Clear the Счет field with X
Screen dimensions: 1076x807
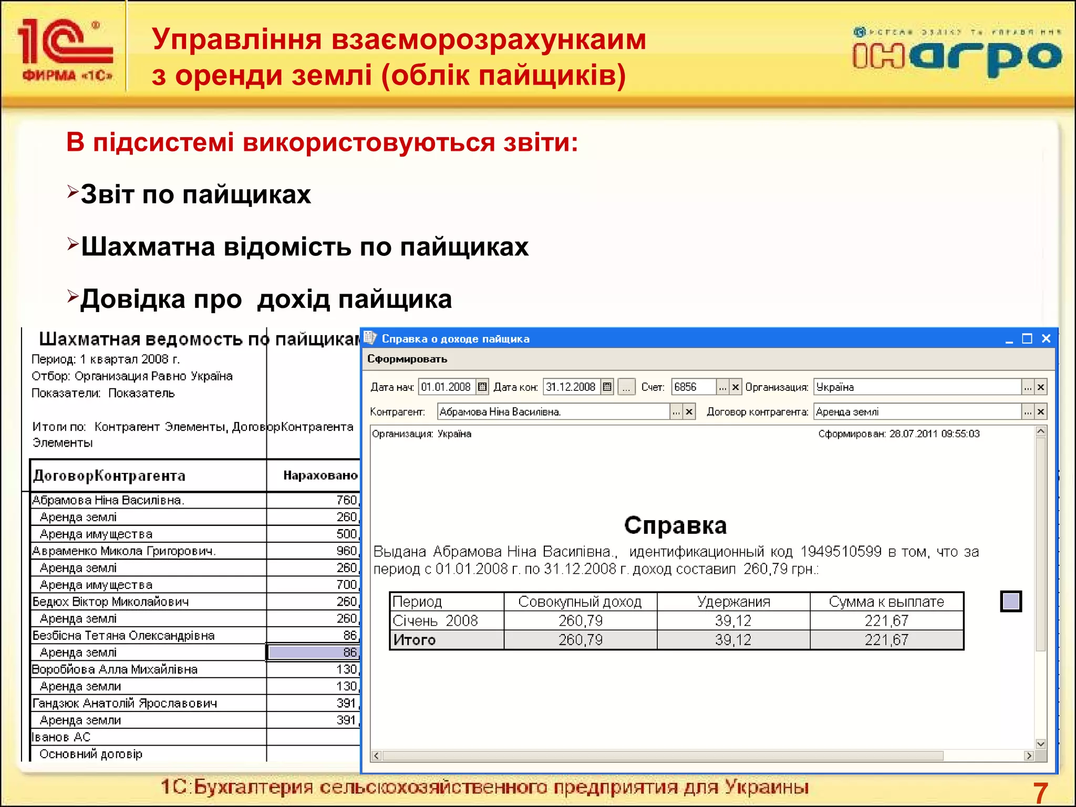click(736, 387)
